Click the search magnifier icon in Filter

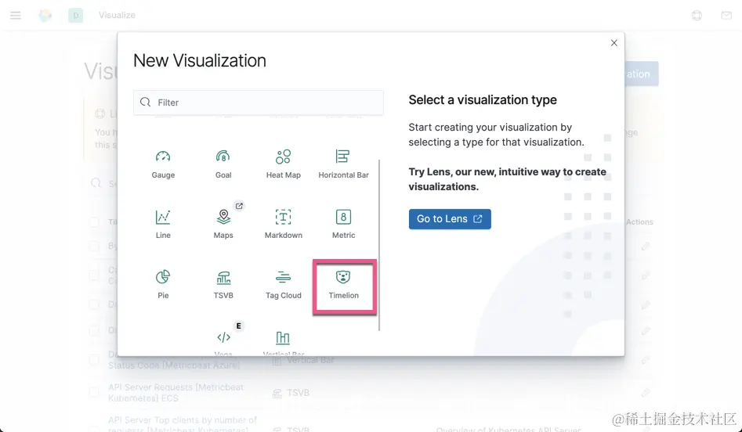pyautogui.click(x=145, y=102)
